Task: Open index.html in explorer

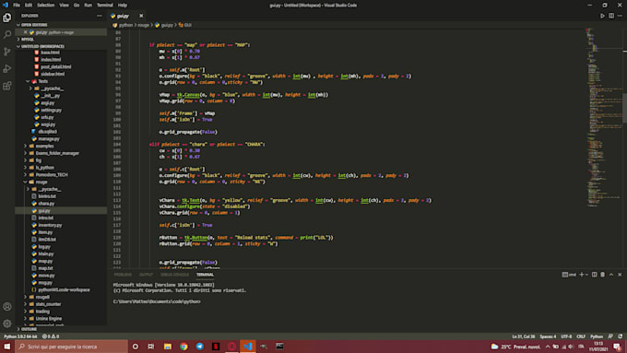Action: click(51, 60)
